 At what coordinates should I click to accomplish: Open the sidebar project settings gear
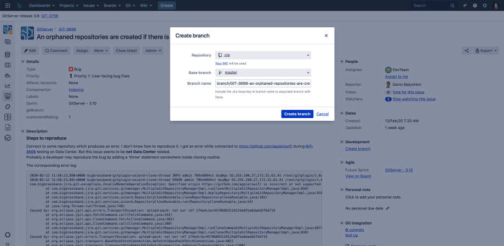pyautogui.click(x=8, y=235)
